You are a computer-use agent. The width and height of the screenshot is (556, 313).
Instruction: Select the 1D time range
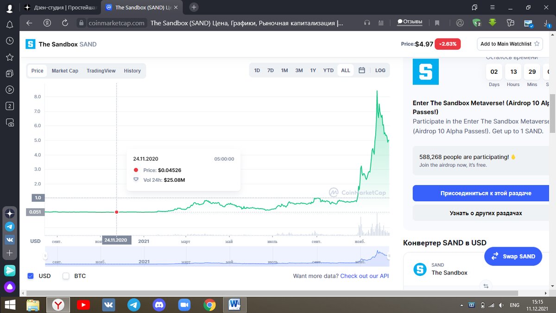[x=257, y=70]
